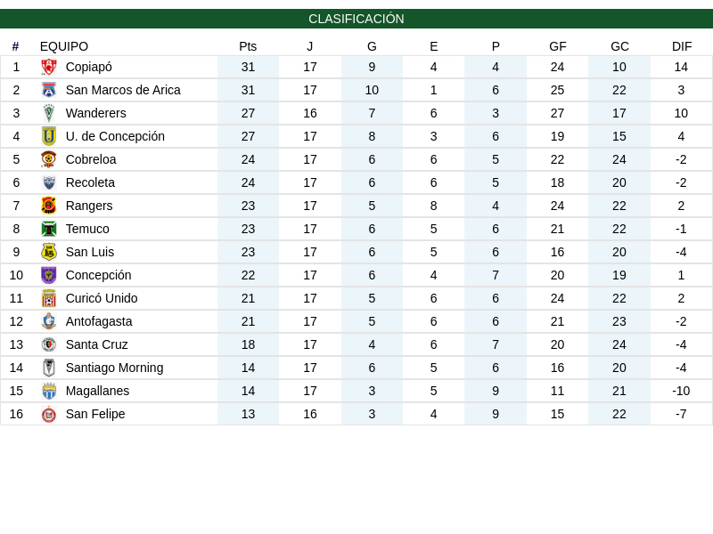Viewport: 713px width, 534px height.
Task: Select the Magallanes blue striped crest
Action: 49,391
